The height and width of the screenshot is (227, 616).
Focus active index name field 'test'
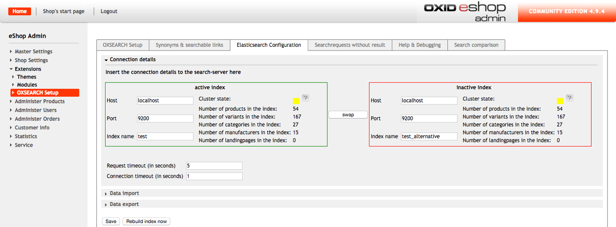pyautogui.click(x=165, y=136)
